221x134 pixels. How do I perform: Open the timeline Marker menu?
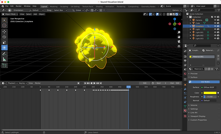click(38, 83)
